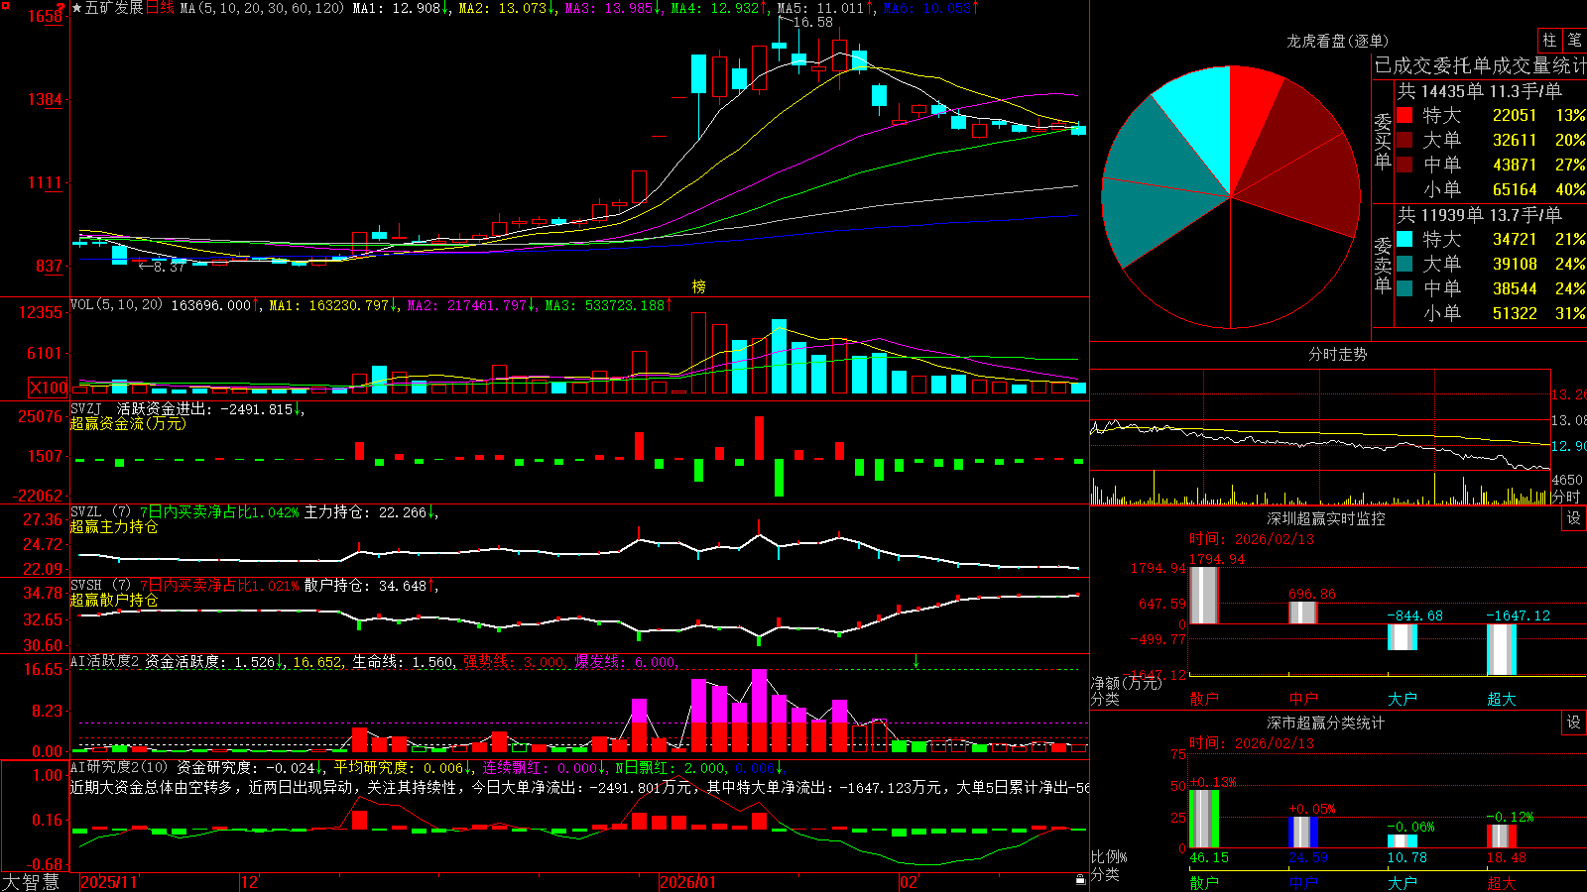
Task: Click 特大 buy value 22051
Action: 1515,115
